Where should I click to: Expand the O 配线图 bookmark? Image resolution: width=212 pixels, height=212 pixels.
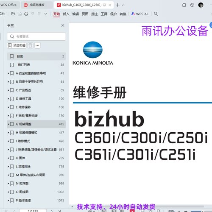tap(8, 192)
